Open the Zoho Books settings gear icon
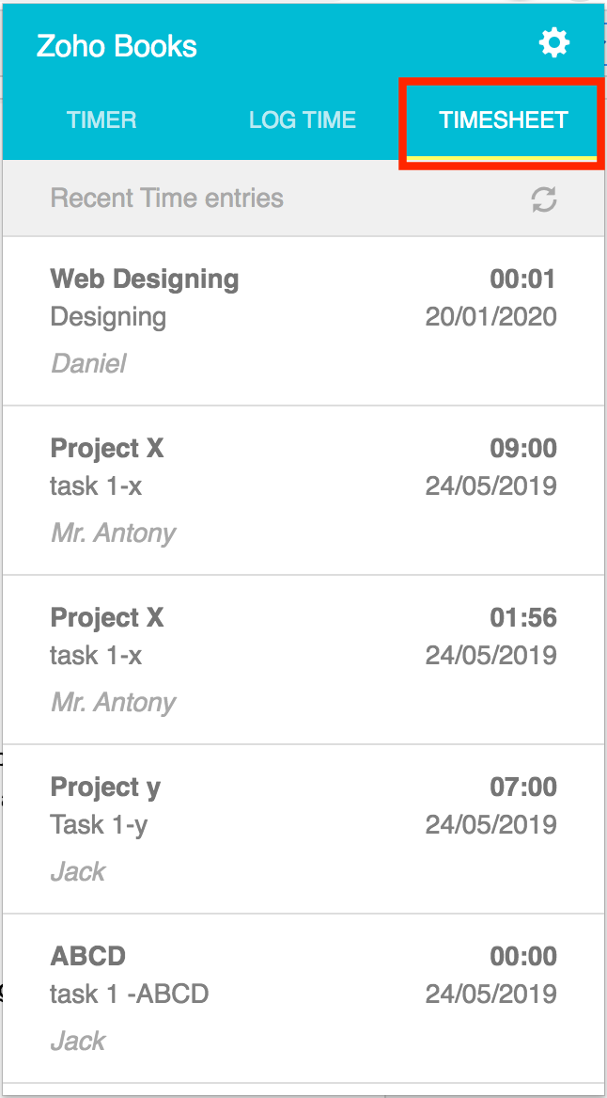 553,42
